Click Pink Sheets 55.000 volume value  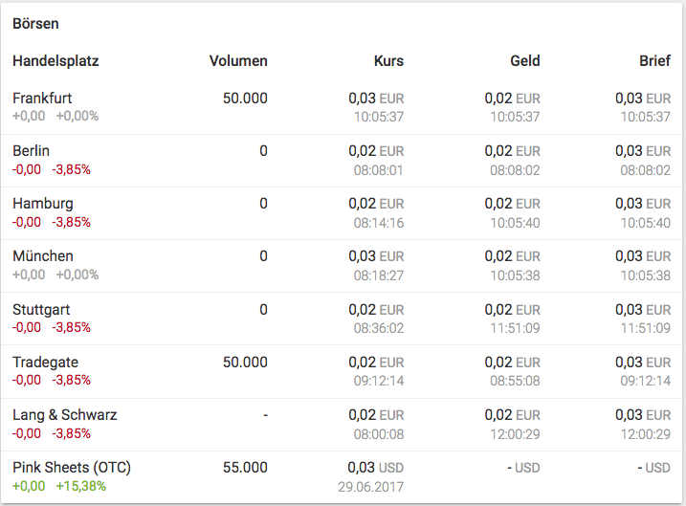(x=245, y=468)
